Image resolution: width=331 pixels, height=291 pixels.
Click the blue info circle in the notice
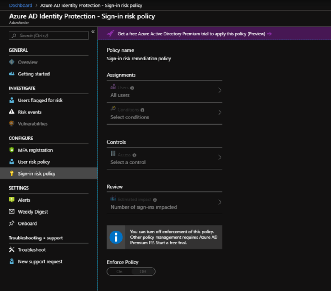pos(116,237)
